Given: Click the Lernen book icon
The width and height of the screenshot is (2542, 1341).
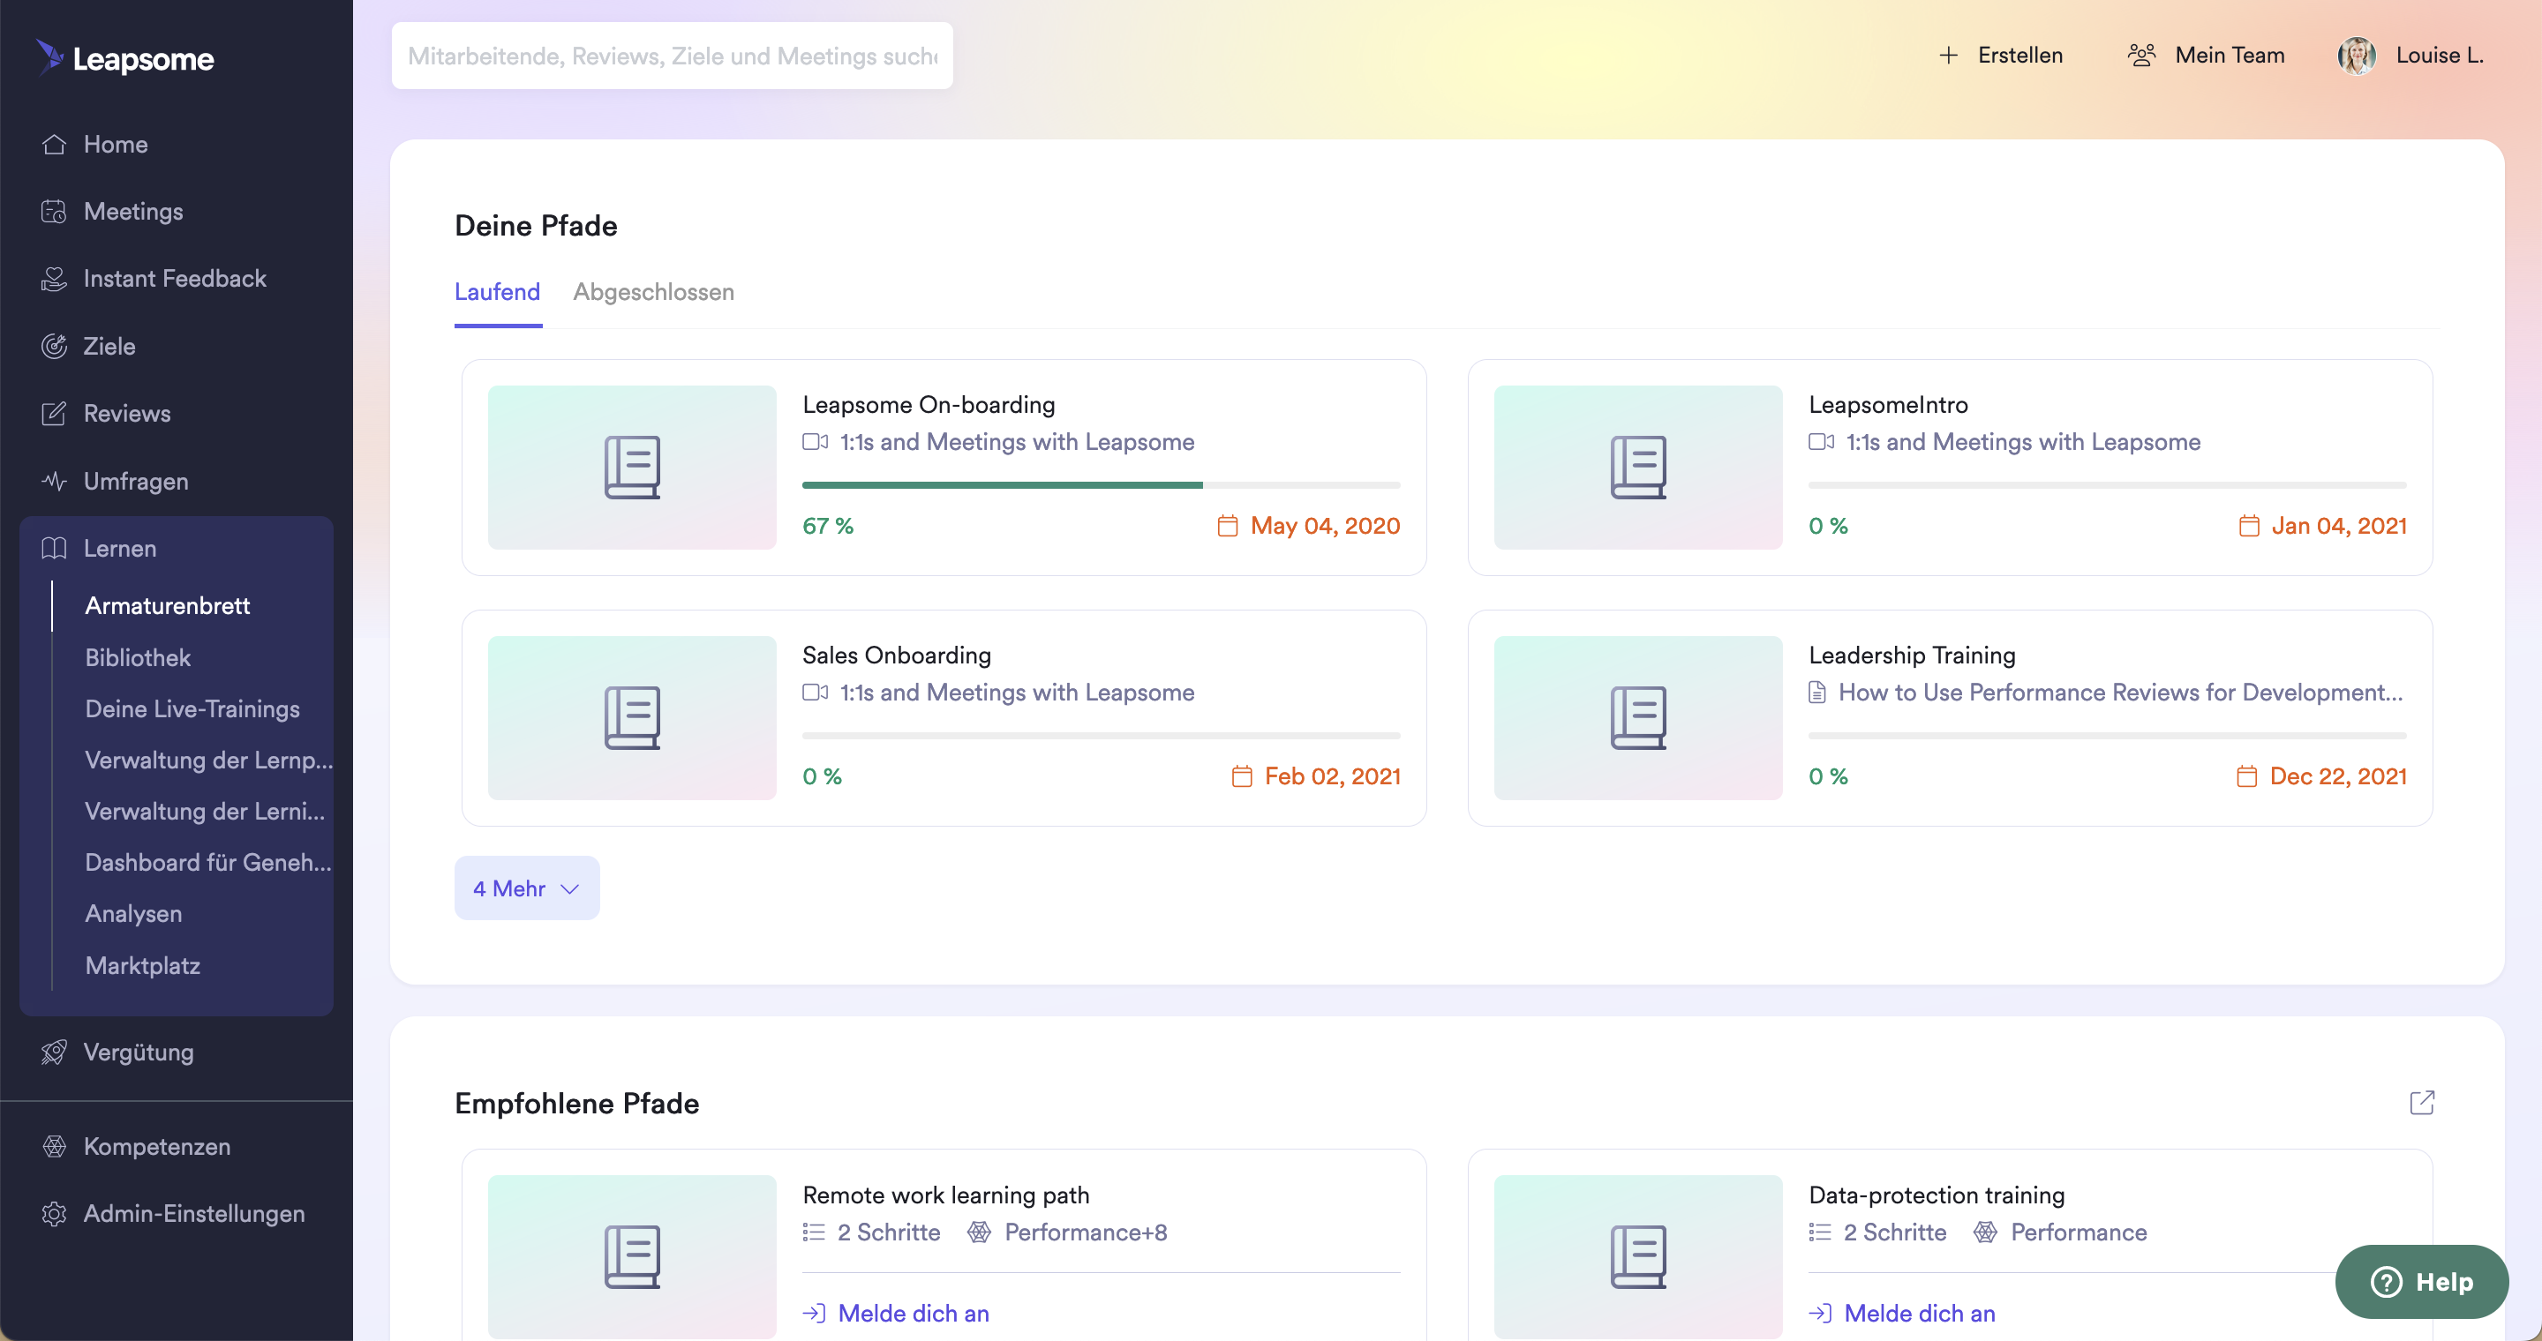Looking at the screenshot, I should point(54,548).
